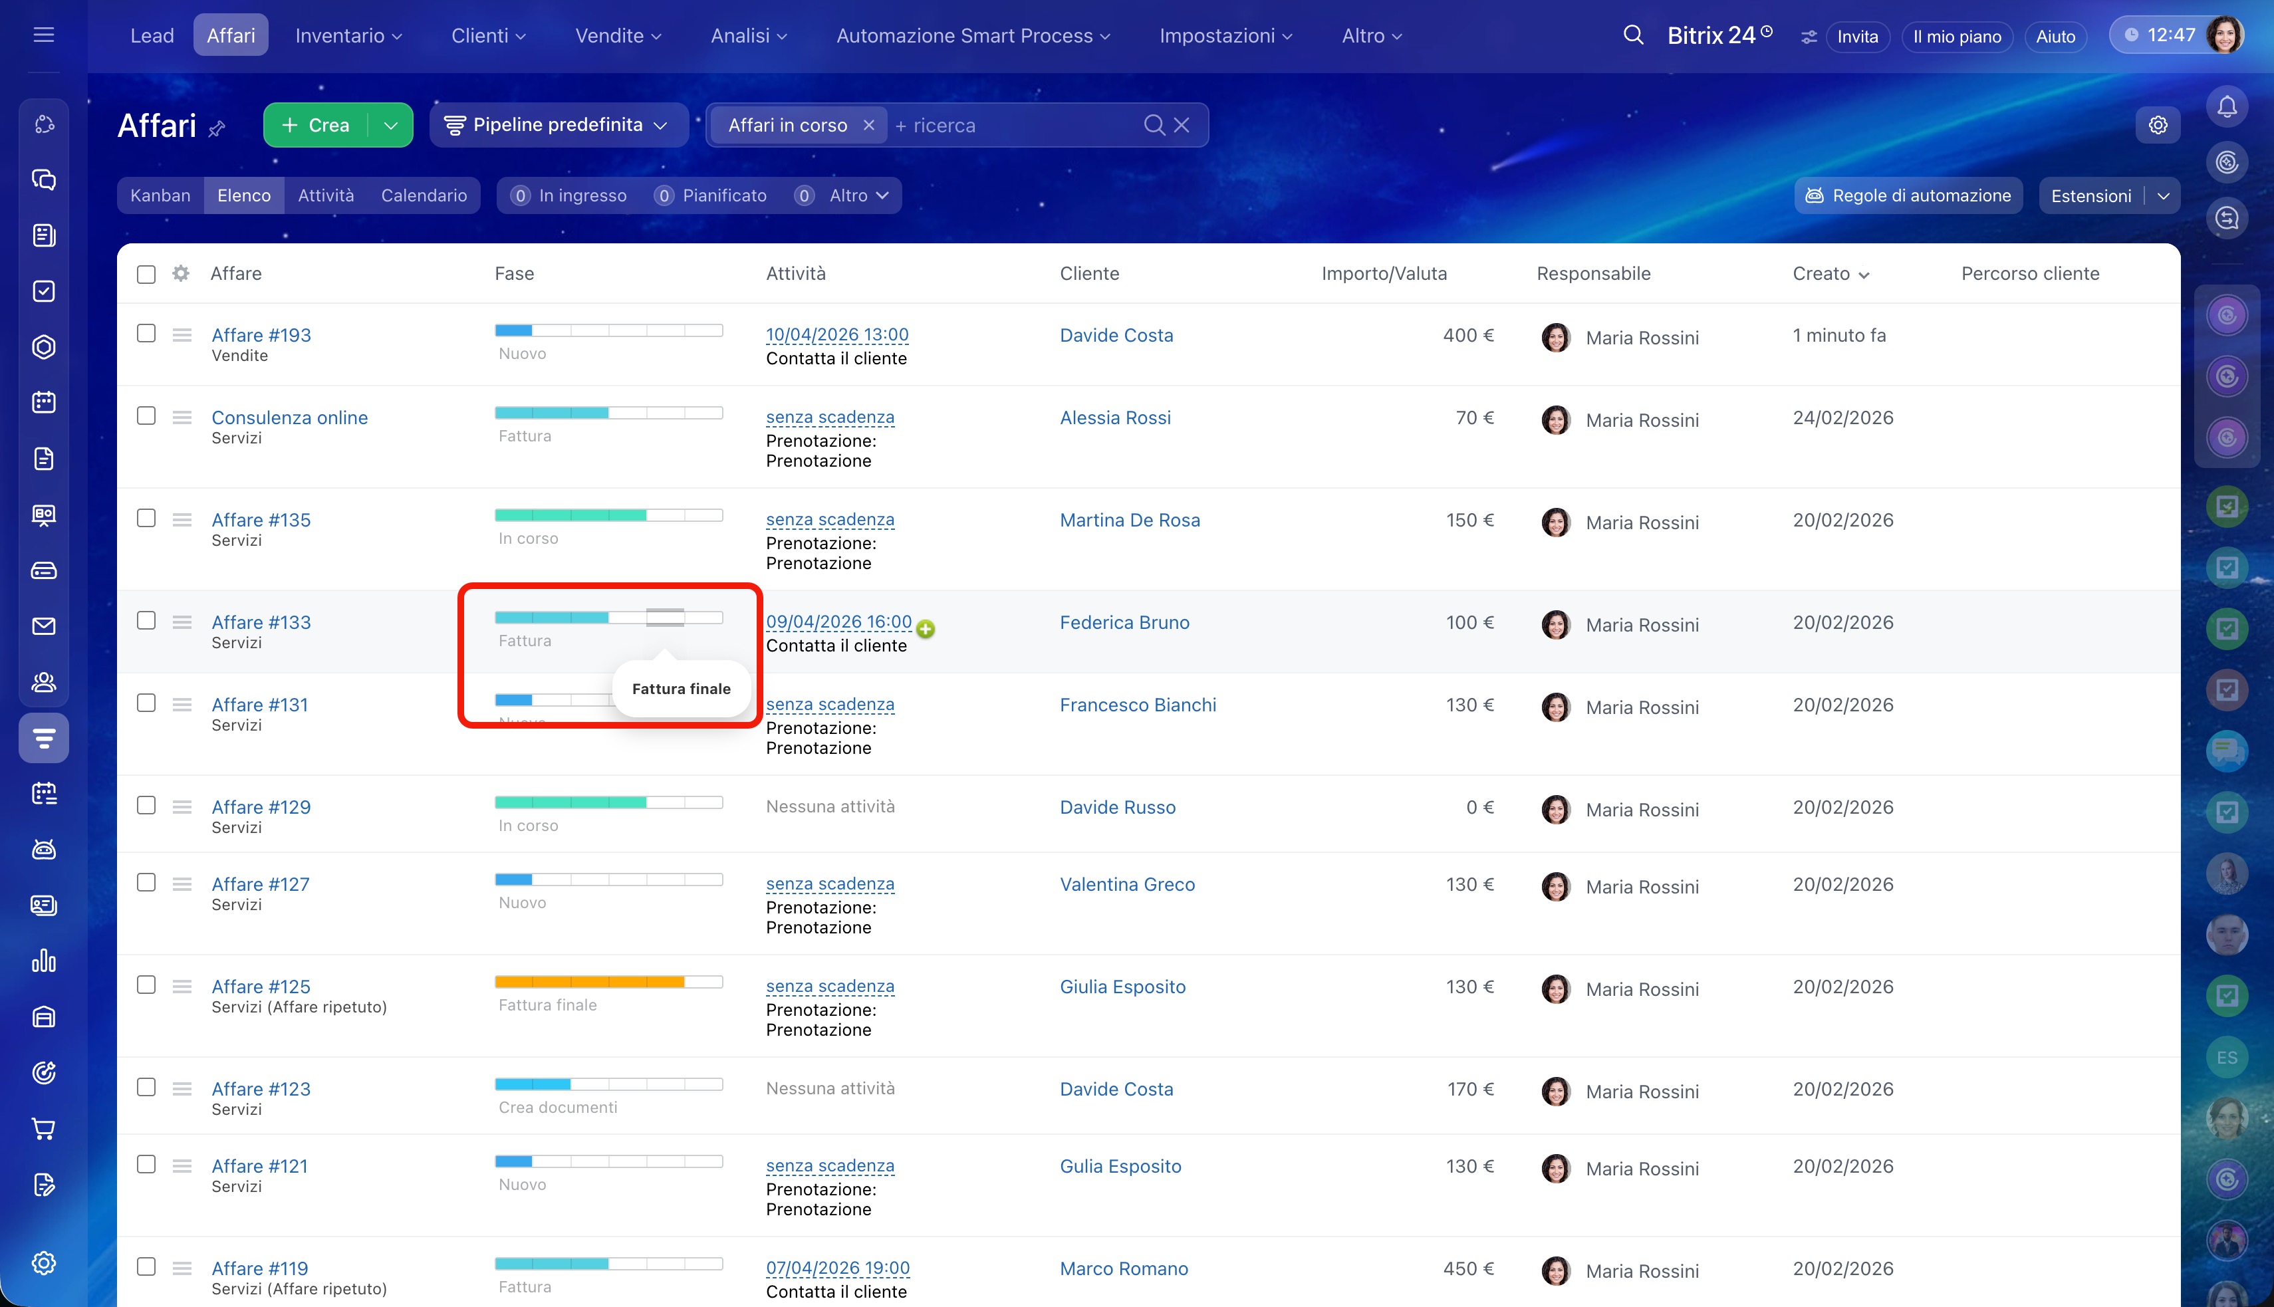Expand the Estensioni dropdown arrow
Viewport: 2274px width, 1307px height.
click(x=2164, y=195)
